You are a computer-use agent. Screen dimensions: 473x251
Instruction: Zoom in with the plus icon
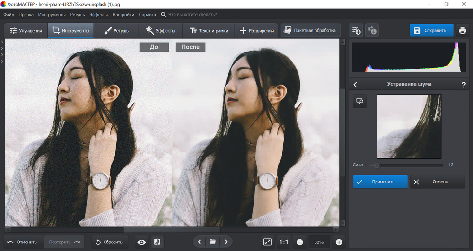339,242
